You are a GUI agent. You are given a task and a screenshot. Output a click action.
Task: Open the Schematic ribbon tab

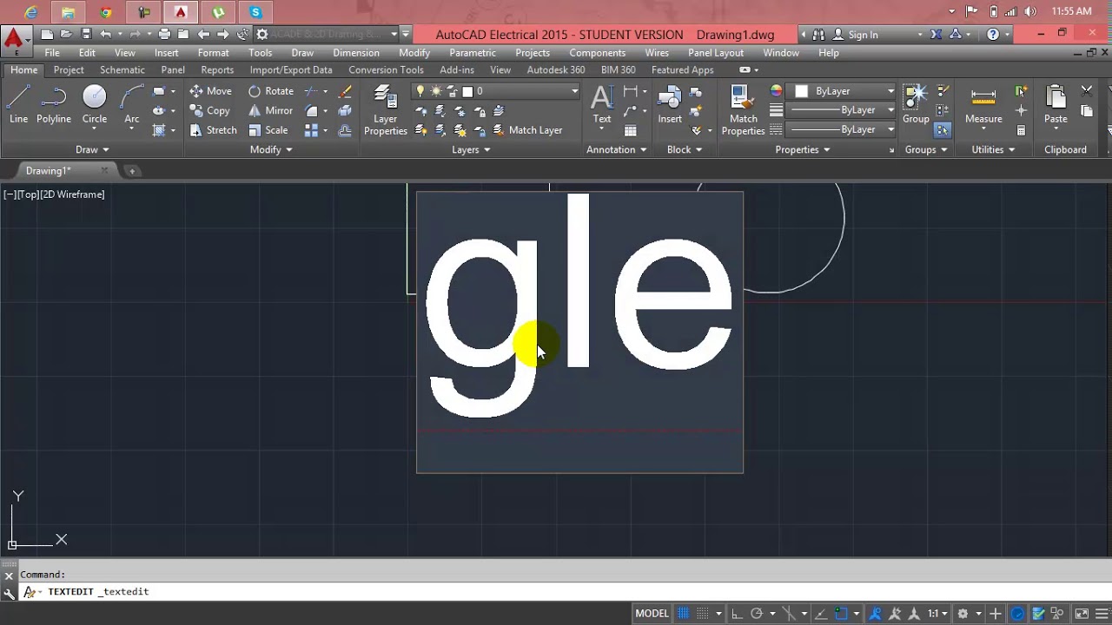[122, 69]
